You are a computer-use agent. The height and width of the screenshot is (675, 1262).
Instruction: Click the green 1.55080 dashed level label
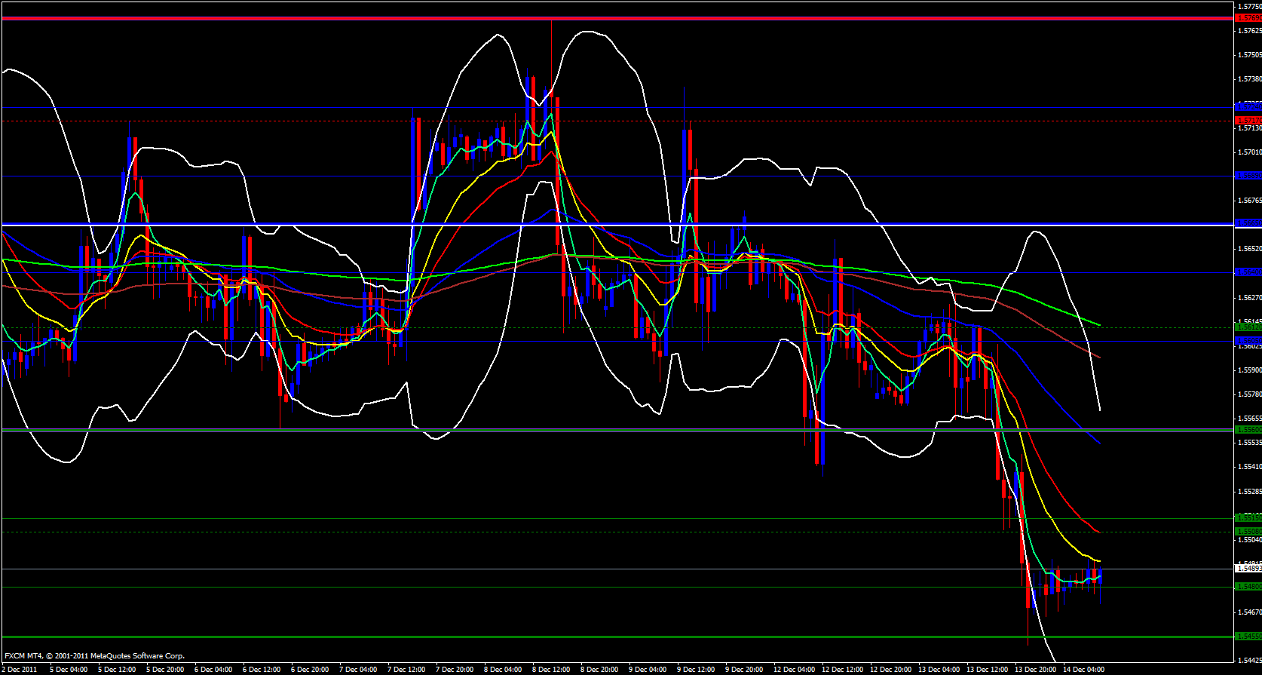(1248, 532)
